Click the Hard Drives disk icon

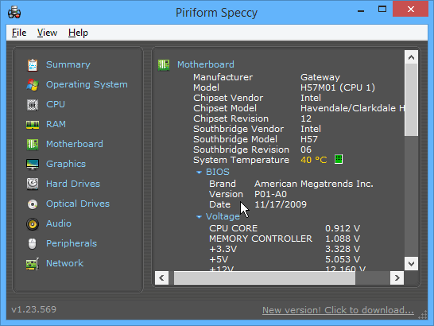click(x=33, y=184)
